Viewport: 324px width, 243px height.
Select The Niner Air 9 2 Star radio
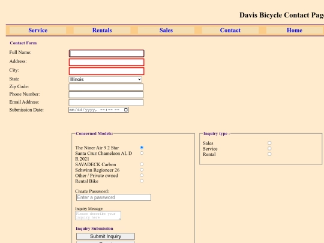tap(142, 148)
